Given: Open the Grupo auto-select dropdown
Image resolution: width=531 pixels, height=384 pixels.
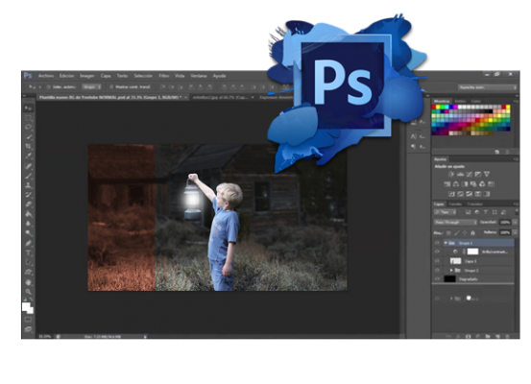Looking at the screenshot, I should [92, 87].
